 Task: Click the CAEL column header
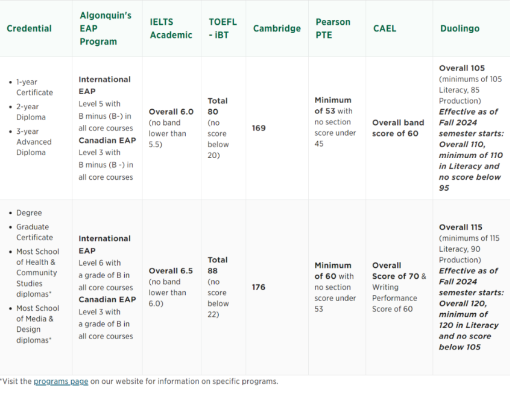coord(385,28)
